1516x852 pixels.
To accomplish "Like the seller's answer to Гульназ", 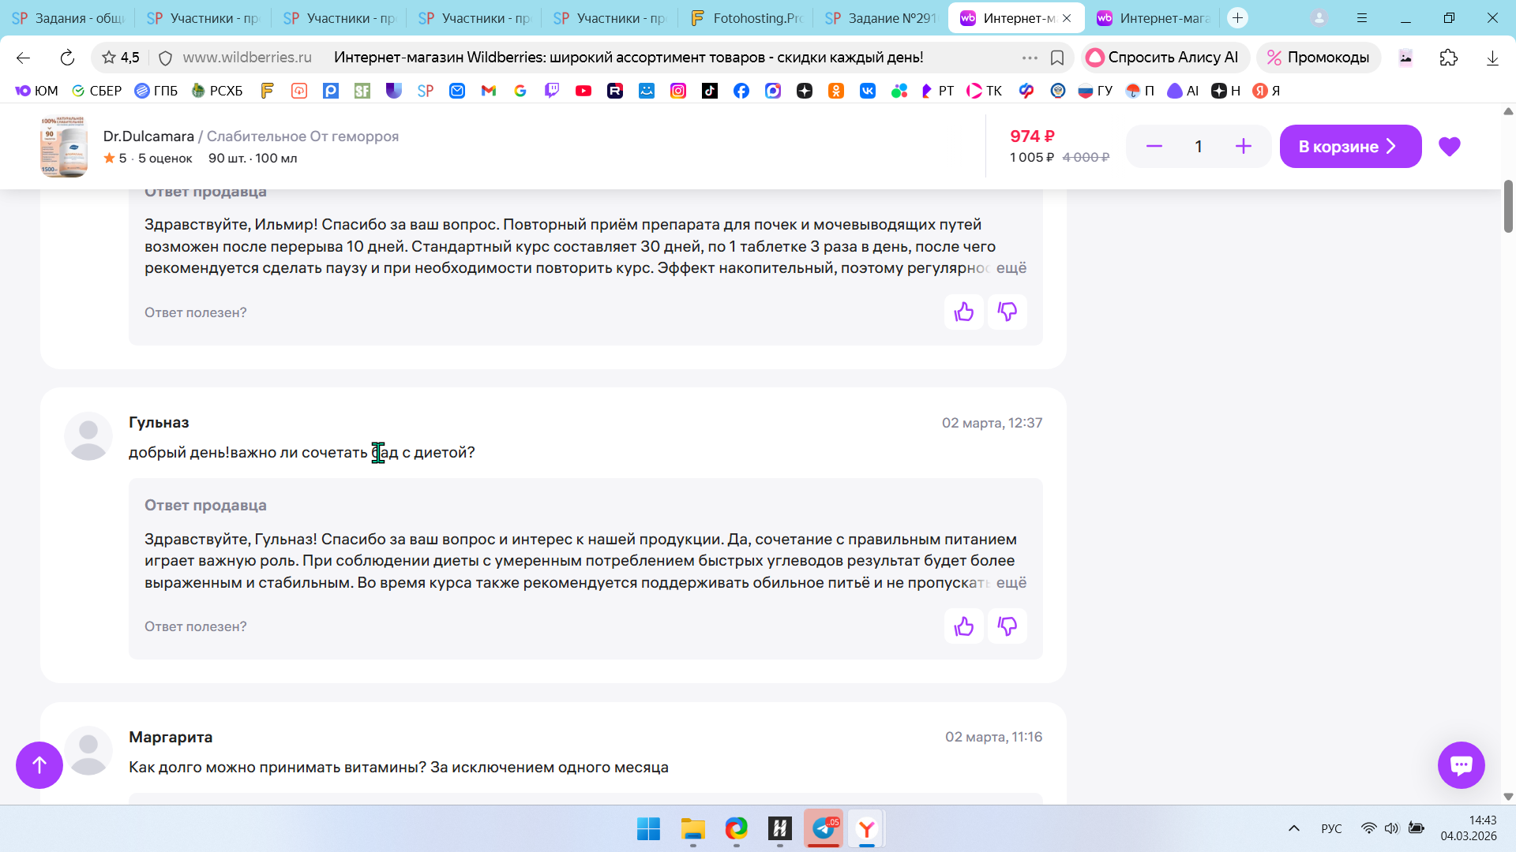I will [963, 626].
